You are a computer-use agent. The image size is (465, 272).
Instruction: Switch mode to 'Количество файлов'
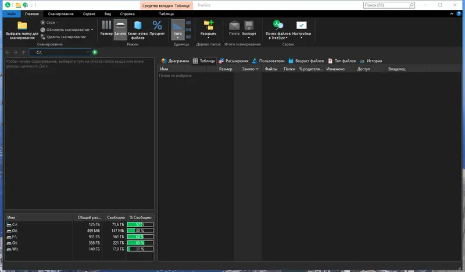pos(138,30)
